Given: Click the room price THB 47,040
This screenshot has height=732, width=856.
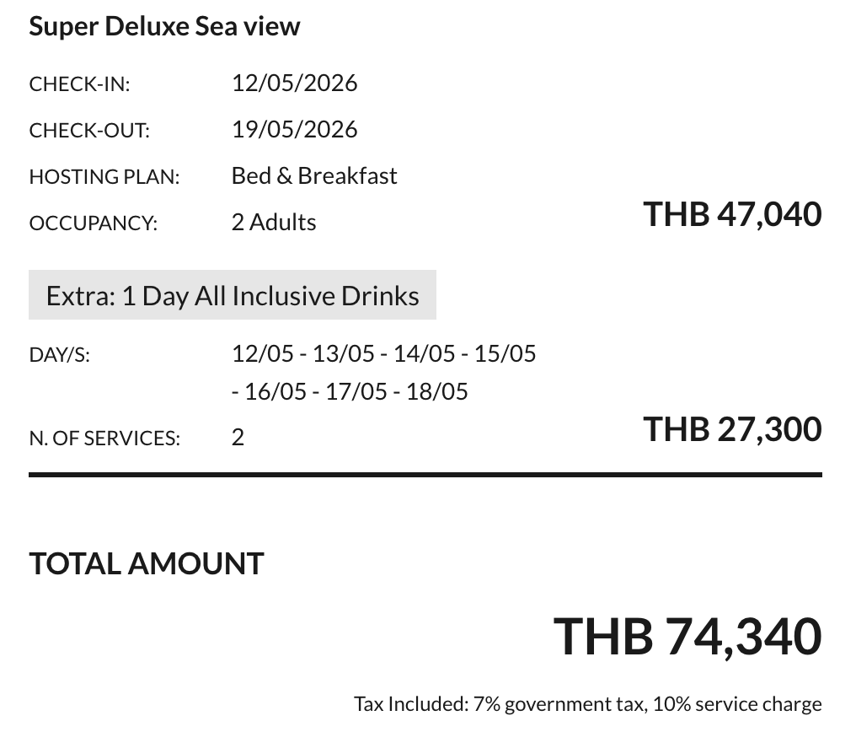Looking at the screenshot, I should point(732,214).
